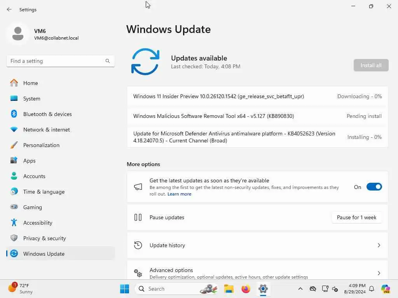This screenshot has width=398, height=298.
Task: Click the clock icon beside Update history
Action: (x=138, y=245)
